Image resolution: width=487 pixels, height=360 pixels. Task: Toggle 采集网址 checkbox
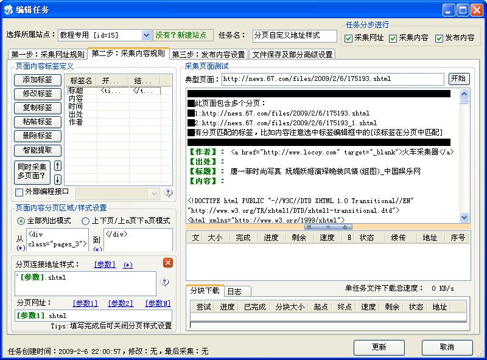[x=348, y=38]
